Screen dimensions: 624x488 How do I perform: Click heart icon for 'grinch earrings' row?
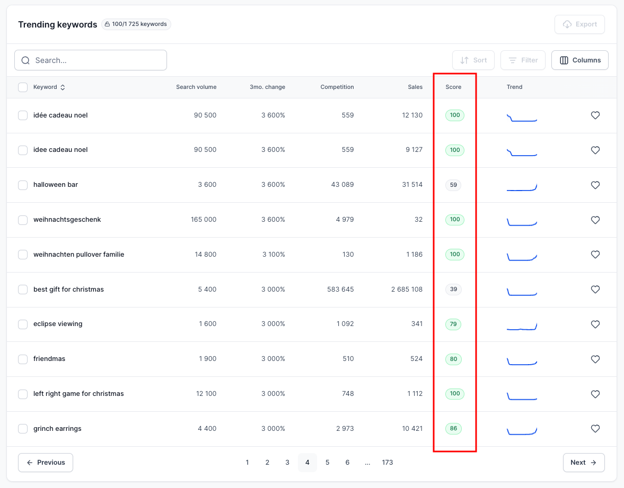tap(595, 429)
